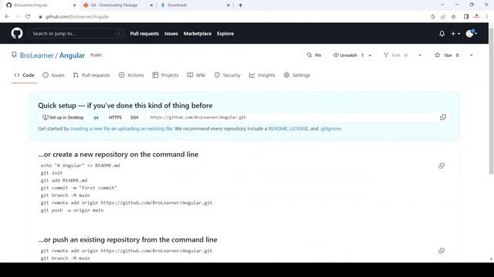The image size is (494, 277).
Task: Open the Issues repository tab
Action: tap(53, 75)
